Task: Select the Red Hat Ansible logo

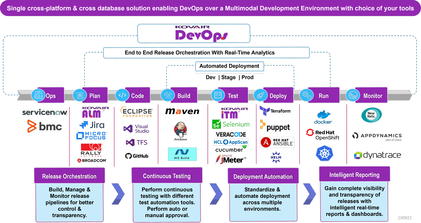Action: [x=277, y=142]
